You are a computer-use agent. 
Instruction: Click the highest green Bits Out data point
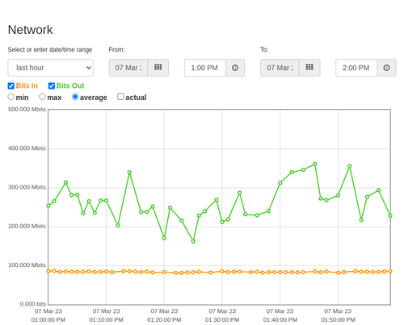315,164
